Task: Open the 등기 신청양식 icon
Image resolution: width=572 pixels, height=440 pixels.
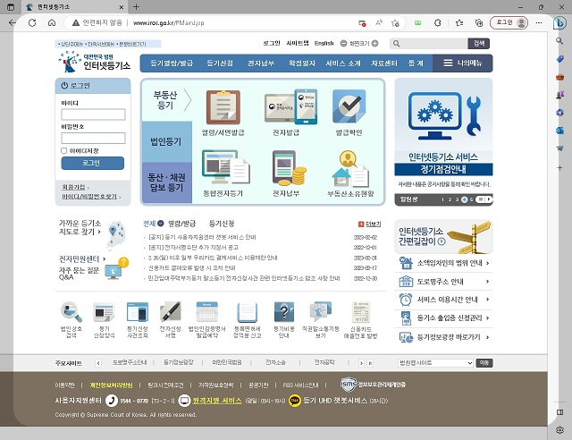Action: click(x=104, y=312)
